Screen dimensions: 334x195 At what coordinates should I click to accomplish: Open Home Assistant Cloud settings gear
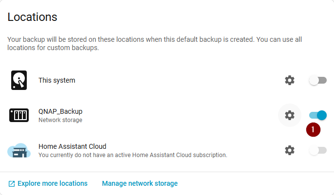tap(290, 150)
